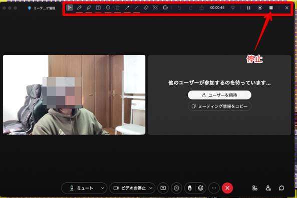Select the arrow drawing tool

(127, 8)
